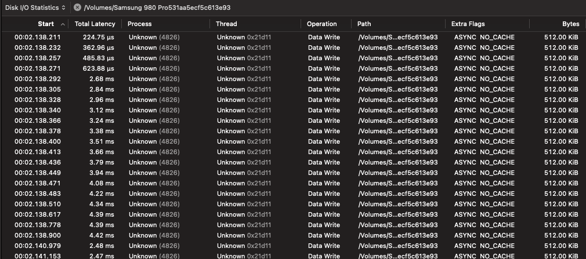This screenshot has width=586, height=259.
Task: Sort by the Total Latency column header
Action: click(95, 24)
